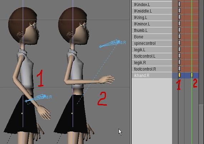Select the Bone channel row
The image size is (204, 144).
pos(152,37)
